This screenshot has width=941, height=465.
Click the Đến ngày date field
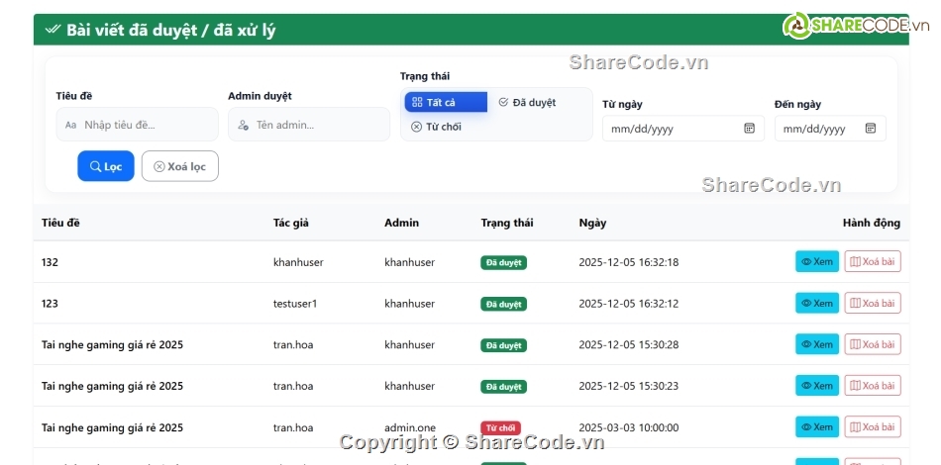click(831, 129)
